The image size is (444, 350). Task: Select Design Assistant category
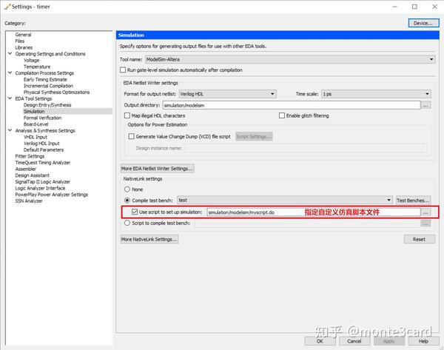pyautogui.click(x=32, y=175)
